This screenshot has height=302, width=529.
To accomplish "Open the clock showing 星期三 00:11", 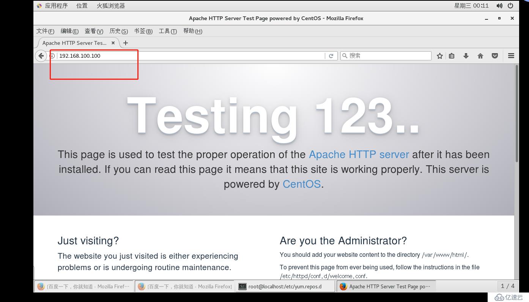I will point(471,6).
